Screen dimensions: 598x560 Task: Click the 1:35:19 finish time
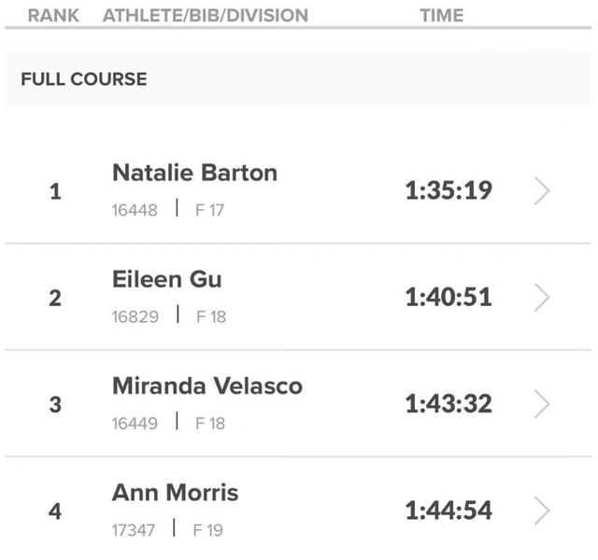448,190
